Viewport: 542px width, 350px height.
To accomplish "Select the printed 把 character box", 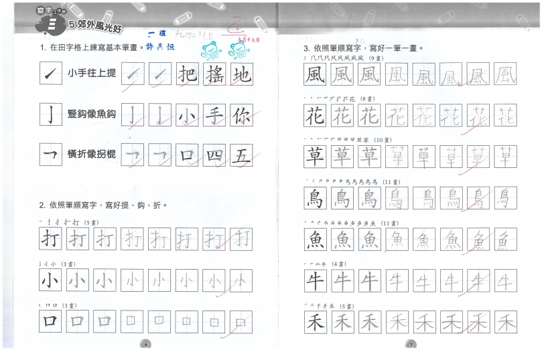I will click(188, 76).
